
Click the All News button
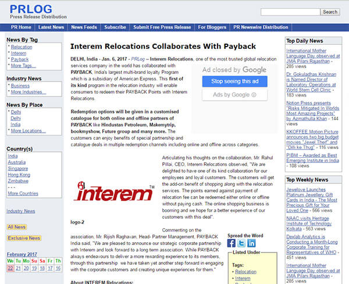(17, 227)
